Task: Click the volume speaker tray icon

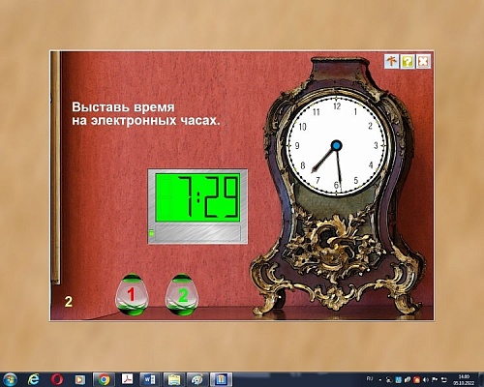Action: [426, 379]
